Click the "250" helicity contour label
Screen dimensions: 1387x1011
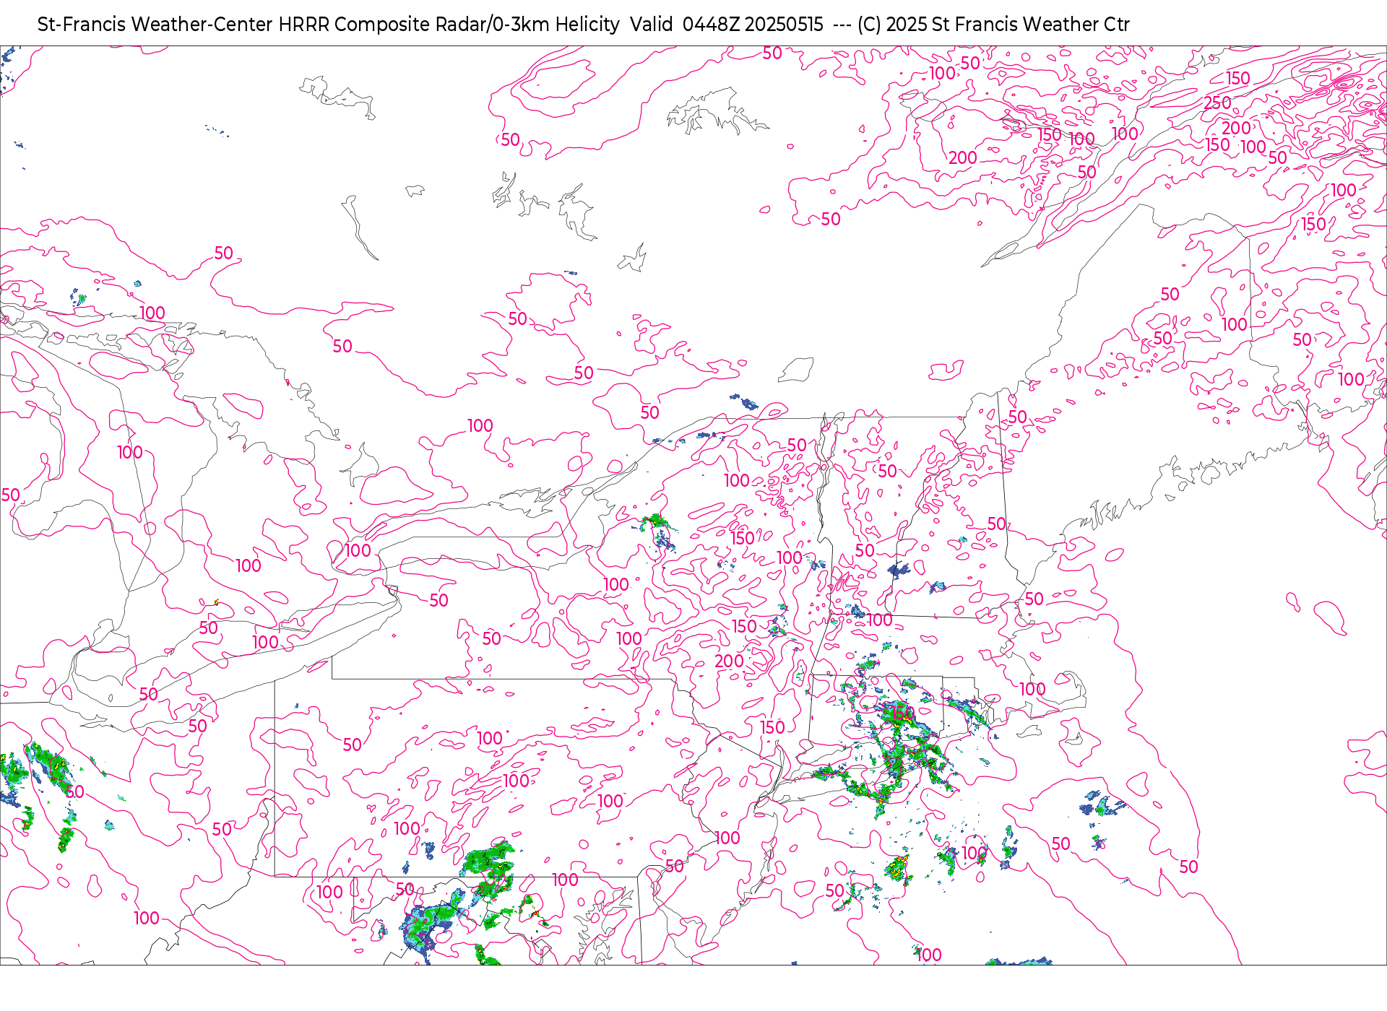1217,103
